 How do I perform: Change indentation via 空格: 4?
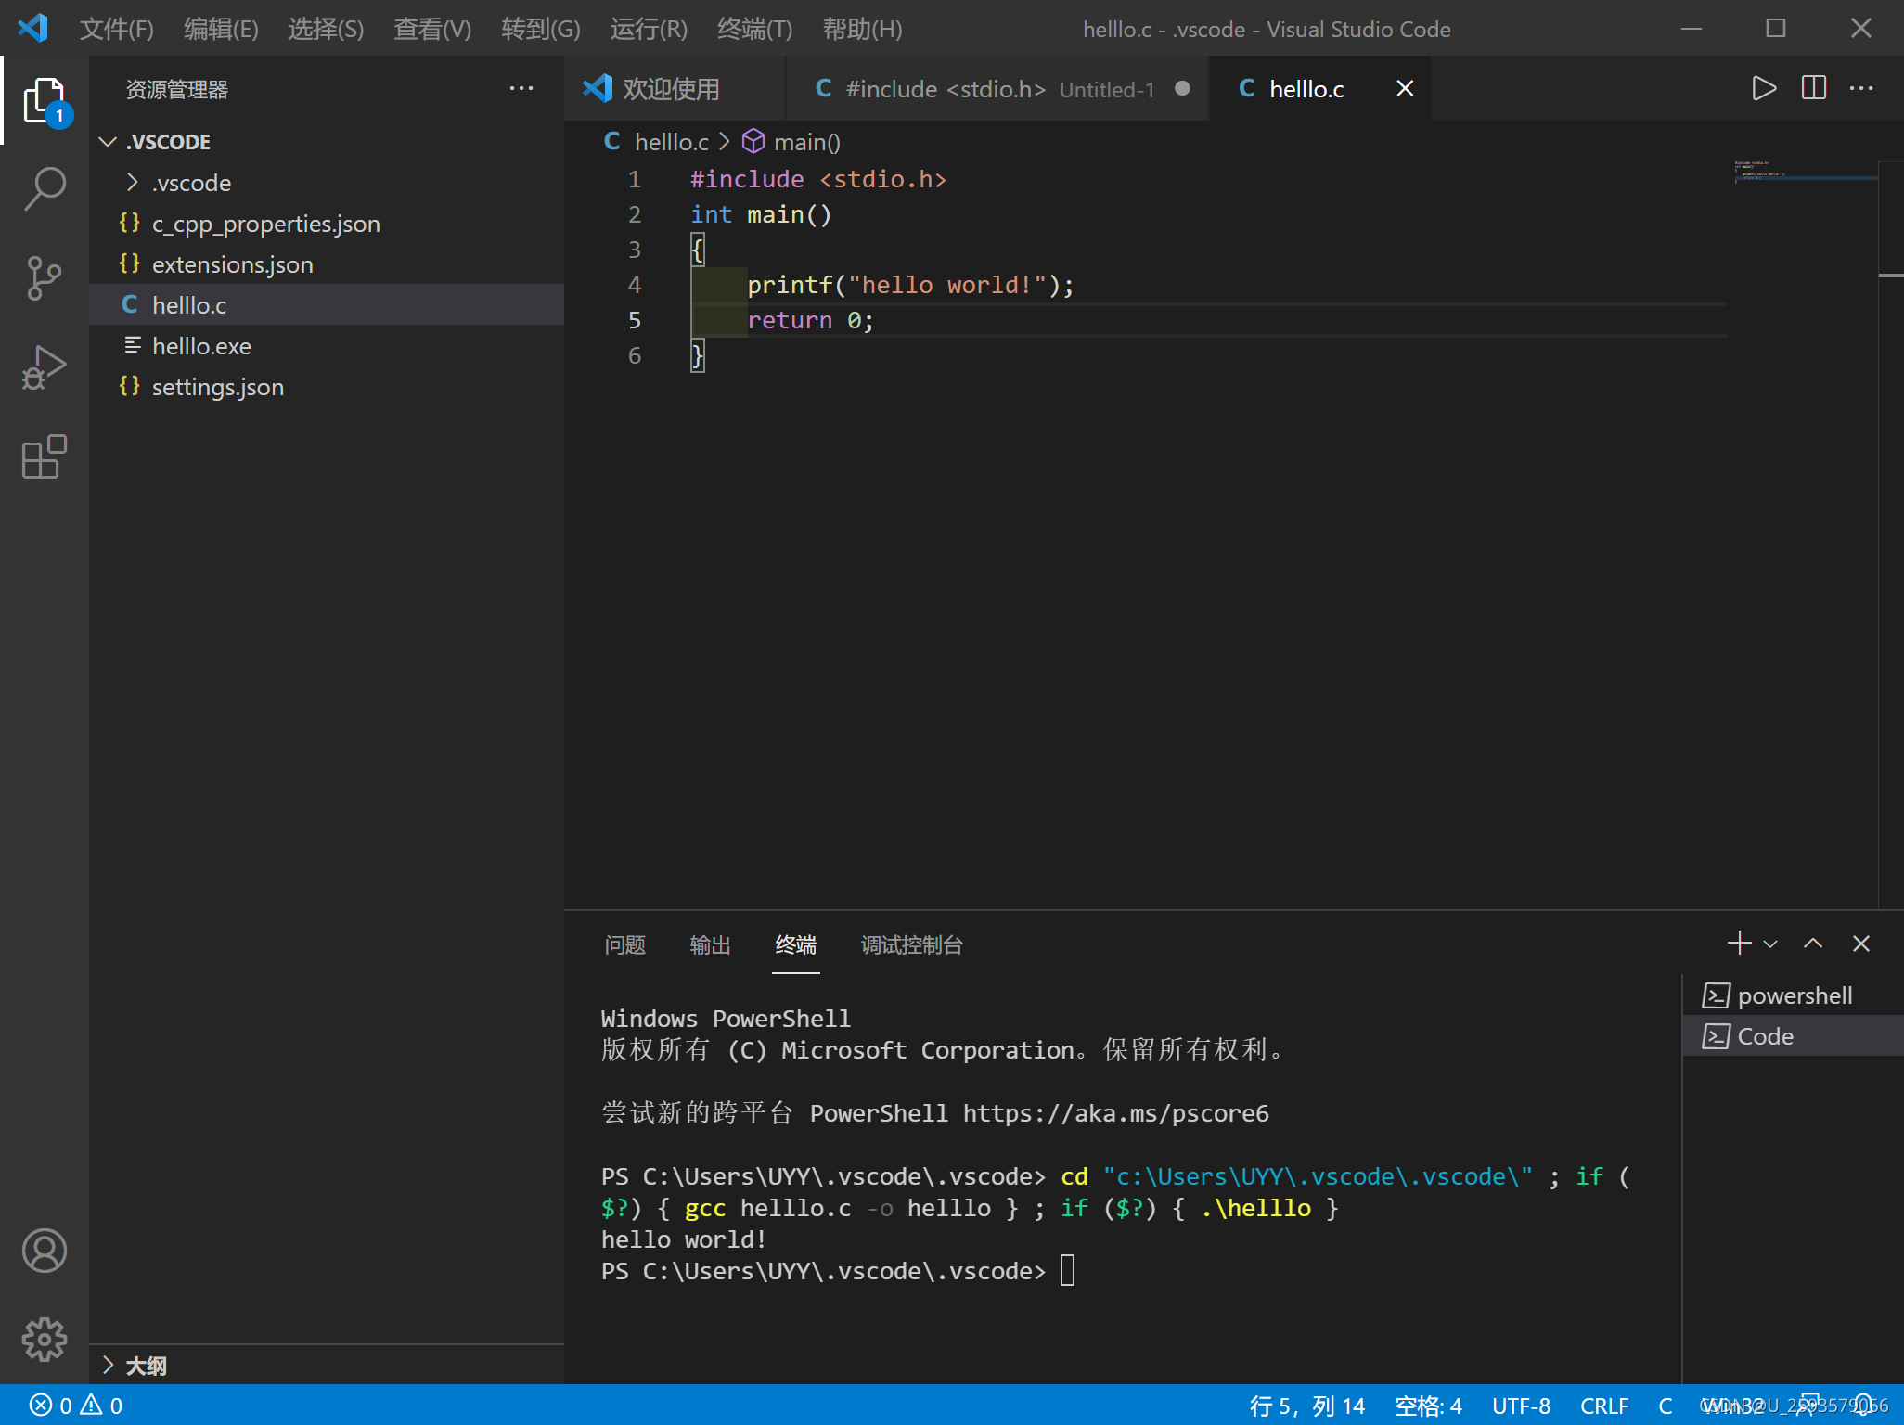1428,1406
